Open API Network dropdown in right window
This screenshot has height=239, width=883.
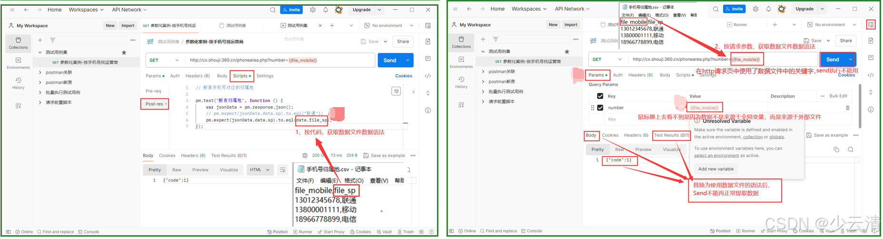click(572, 9)
